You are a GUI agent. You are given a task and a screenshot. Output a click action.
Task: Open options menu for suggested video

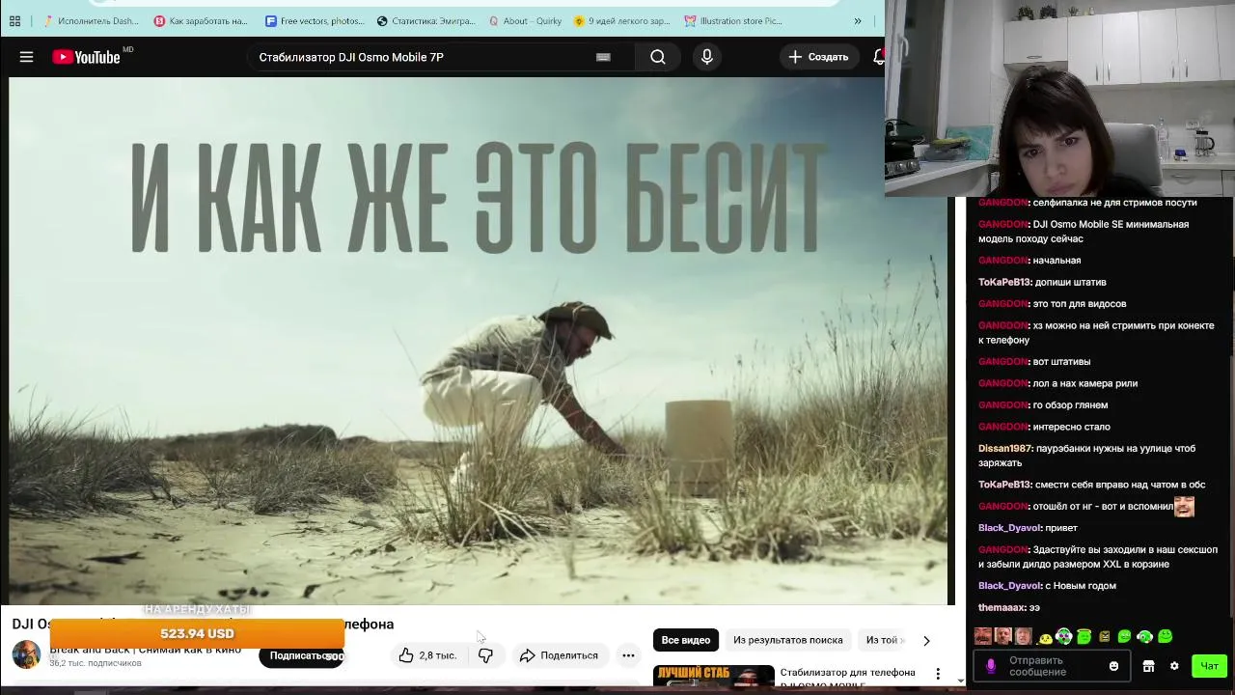[938, 673]
